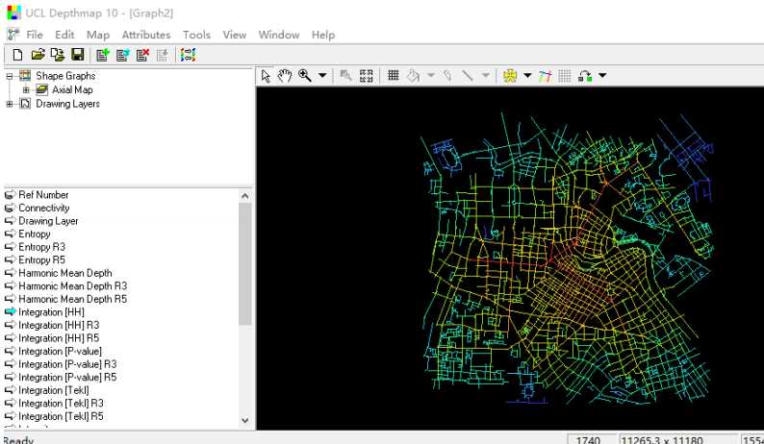Select the Integration [P-value] attribute
This screenshot has width=764, height=444.
tap(60, 351)
